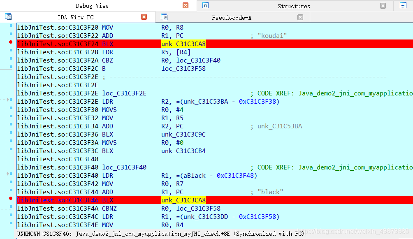Click the Pseudocode-A tab icon
The width and height of the screenshot is (413, 239).
(x=164, y=17)
